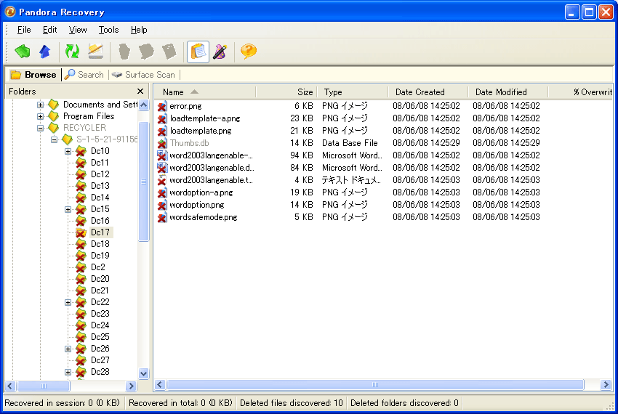Click the deleted folder icon for Dc25
The width and height of the screenshot is (618, 414).
coord(81,337)
